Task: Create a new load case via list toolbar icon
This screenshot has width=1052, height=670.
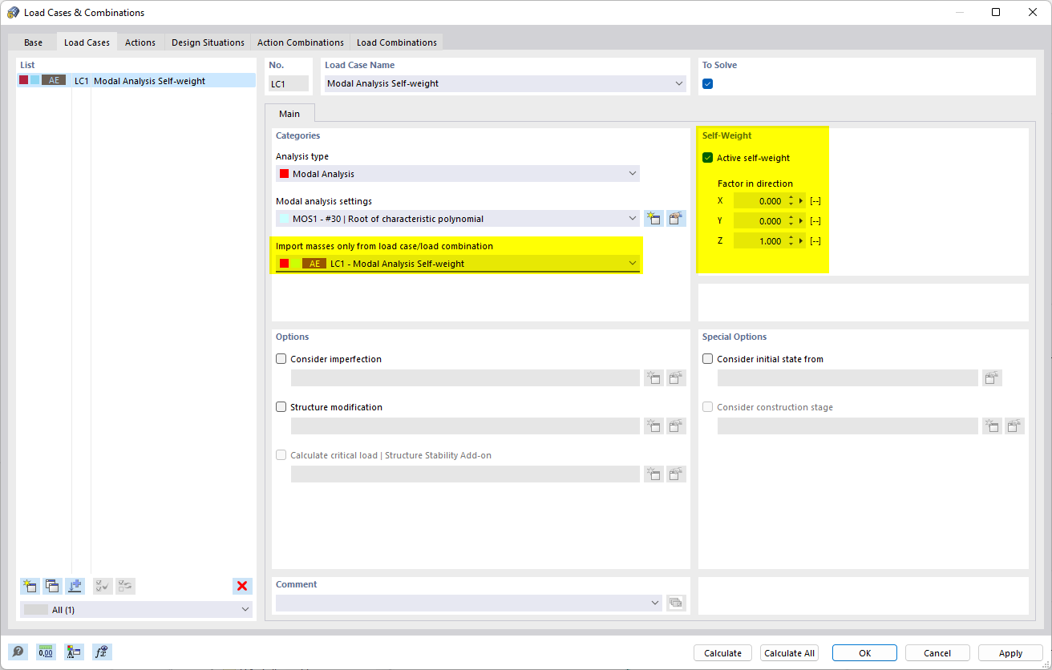Action: tap(30, 586)
